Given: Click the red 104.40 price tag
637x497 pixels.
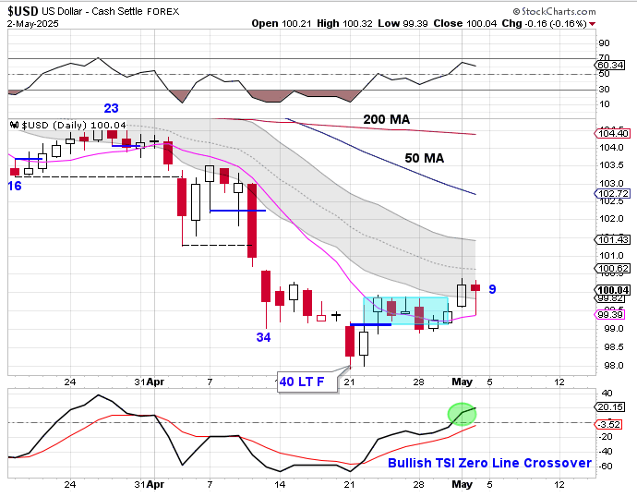Looking at the screenshot, I should 612,133.
